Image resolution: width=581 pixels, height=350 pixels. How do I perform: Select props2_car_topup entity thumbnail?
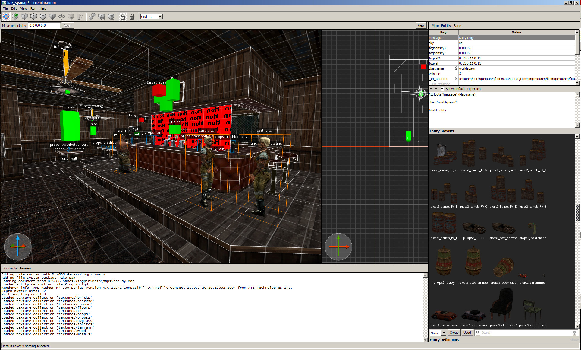point(473,316)
